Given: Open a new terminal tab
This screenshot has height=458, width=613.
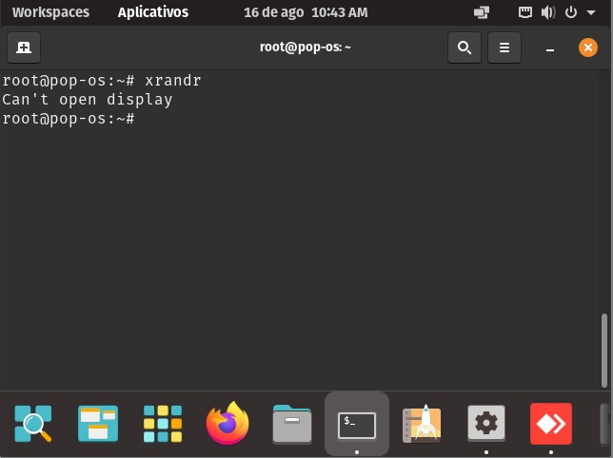Looking at the screenshot, I should 24,48.
